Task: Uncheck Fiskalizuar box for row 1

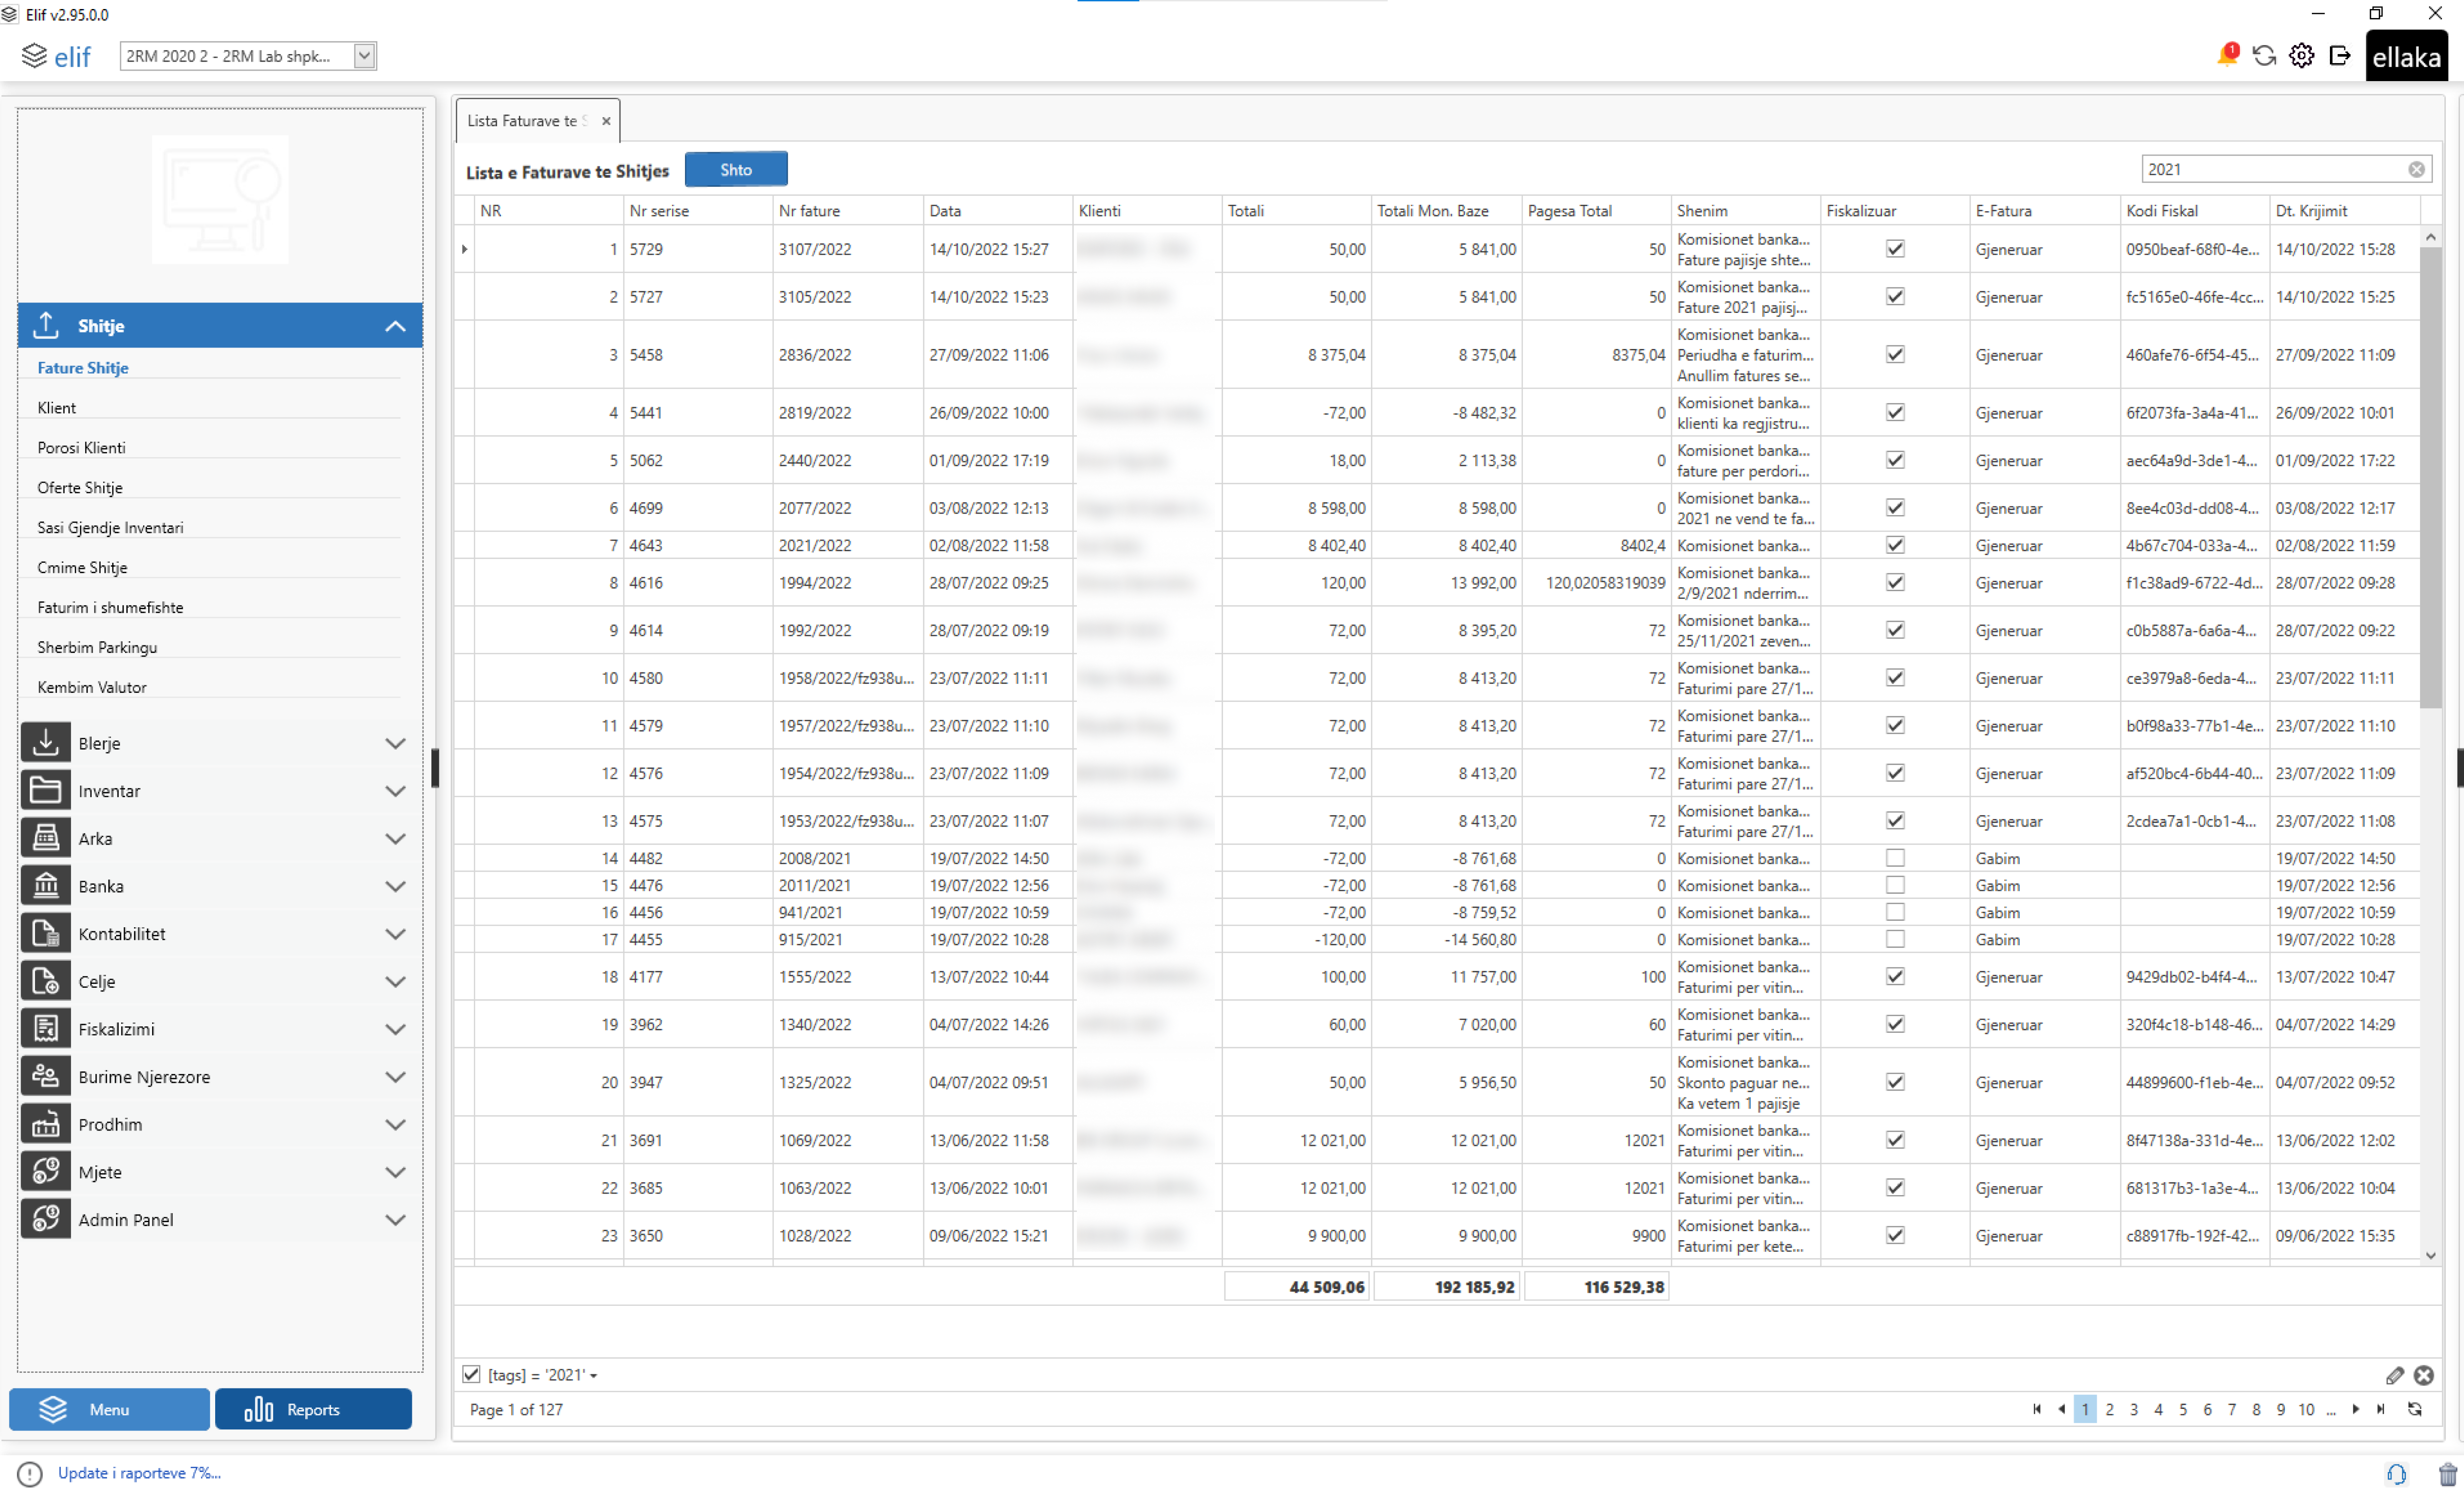Action: click(1894, 248)
